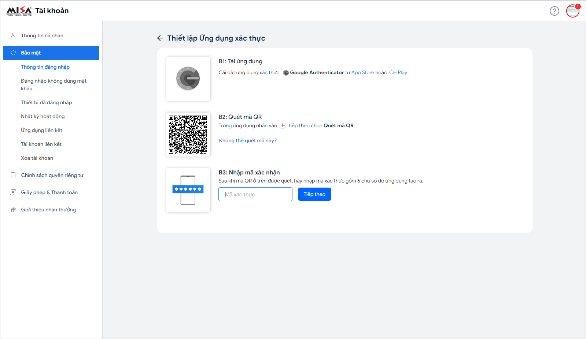The width and height of the screenshot is (586, 339).
Task: Click the QR code image
Action: (x=188, y=134)
